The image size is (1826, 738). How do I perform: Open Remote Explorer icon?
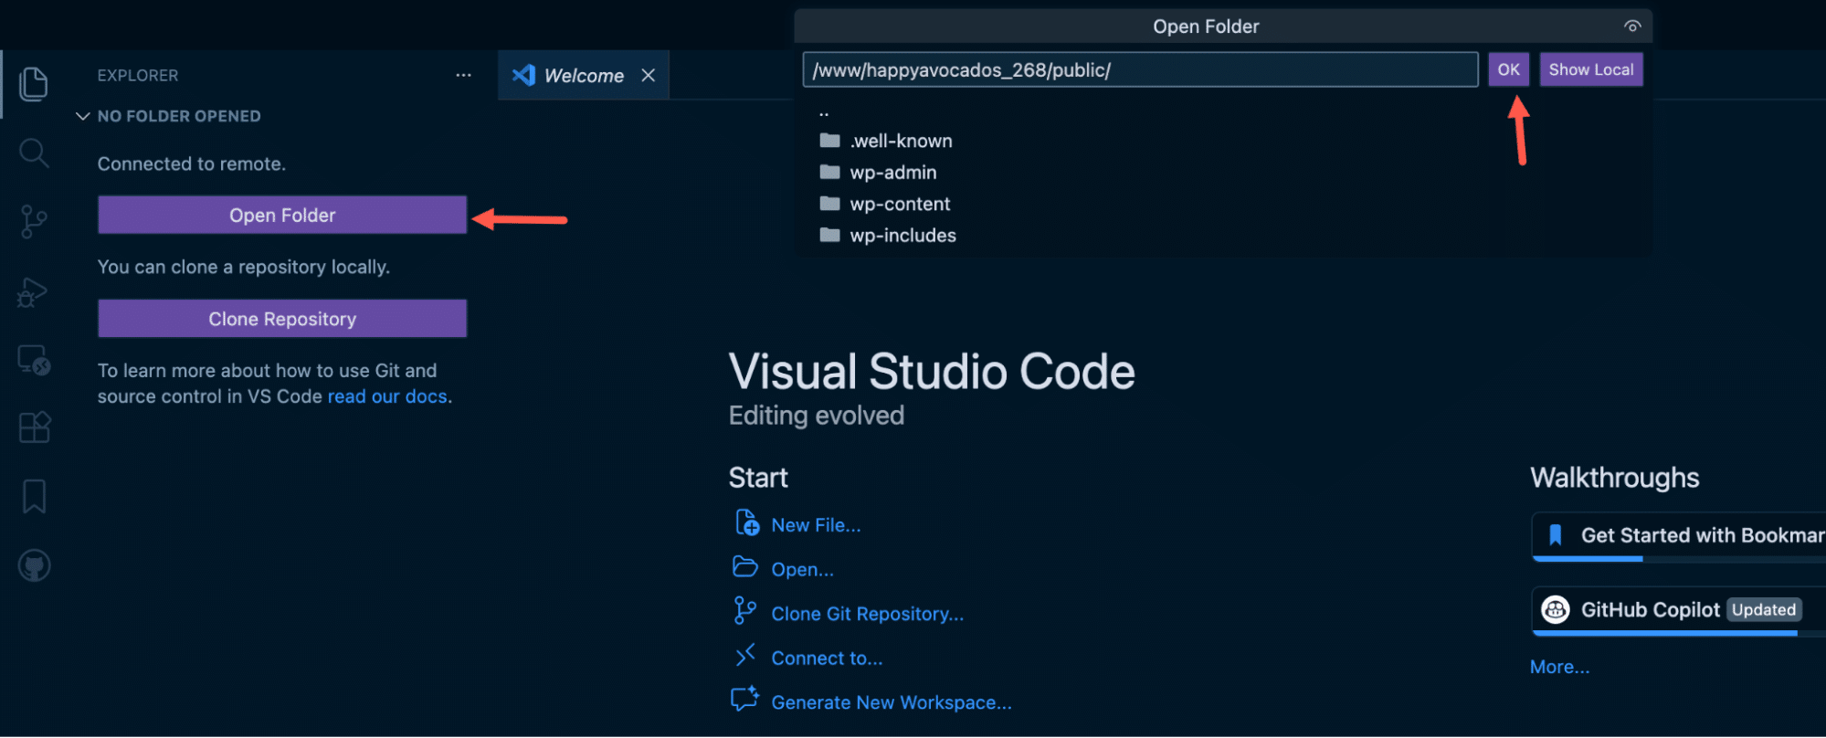point(34,360)
